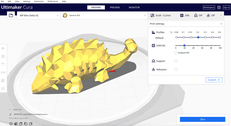The width and height of the screenshot is (231, 126).
Task: Enable the Gradual infill checkbox
Action: click(x=176, y=53)
